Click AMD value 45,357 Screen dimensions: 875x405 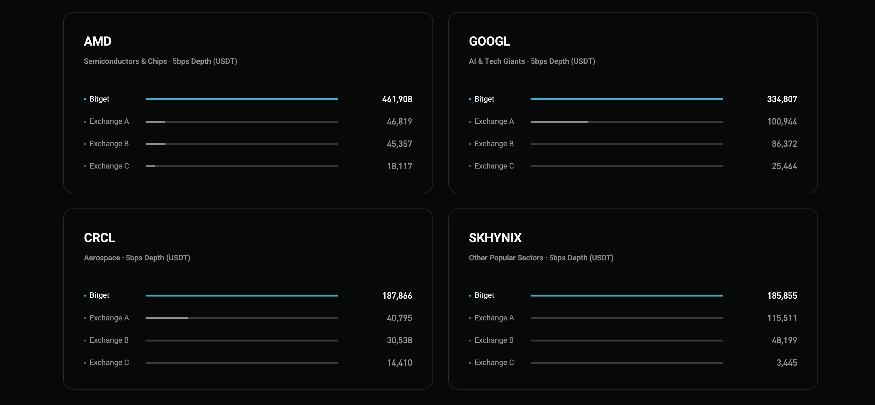(399, 144)
